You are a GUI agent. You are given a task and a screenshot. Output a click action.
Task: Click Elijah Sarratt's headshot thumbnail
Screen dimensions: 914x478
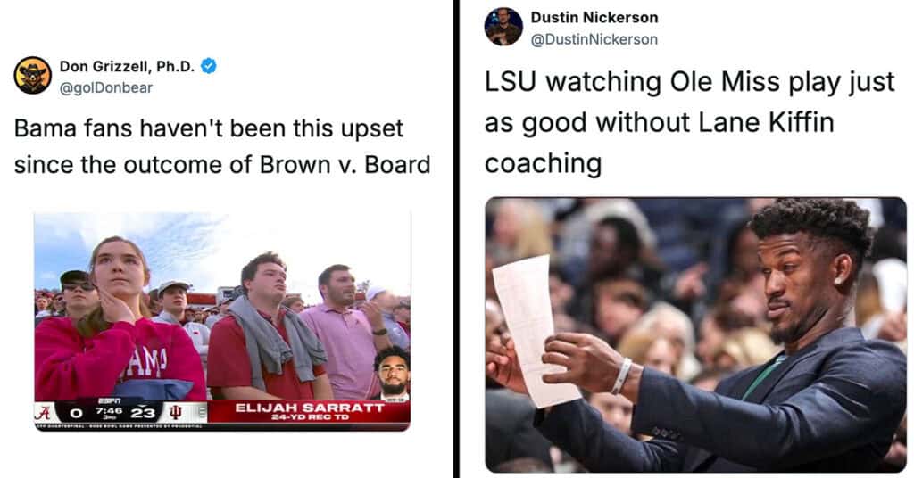392,373
